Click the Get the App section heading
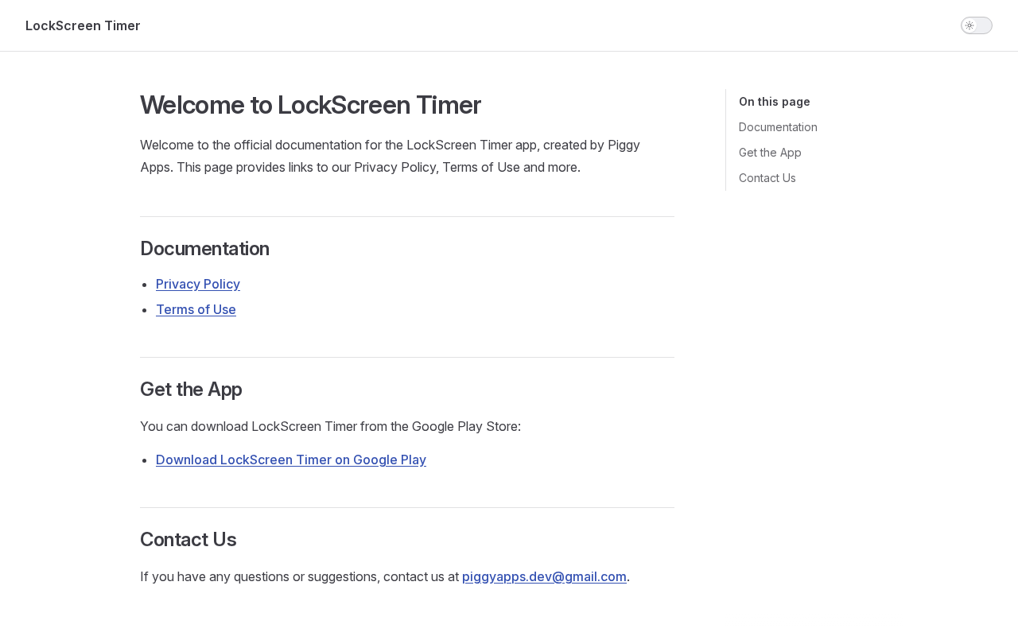The width and height of the screenshot is (1018, 636). [x=191, y=390]
